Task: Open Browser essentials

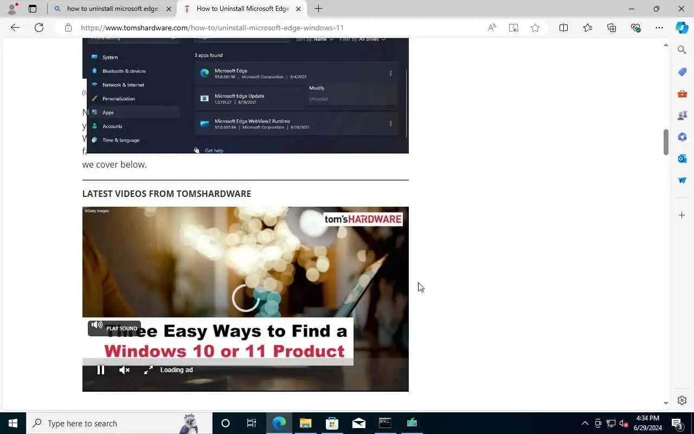Action: pyautogui.click(x=635, y=28)
